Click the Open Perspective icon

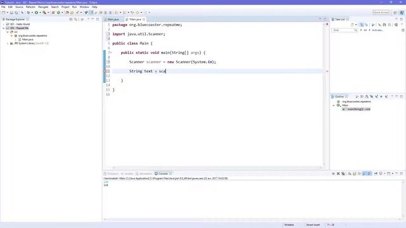[x=395, y=13]
